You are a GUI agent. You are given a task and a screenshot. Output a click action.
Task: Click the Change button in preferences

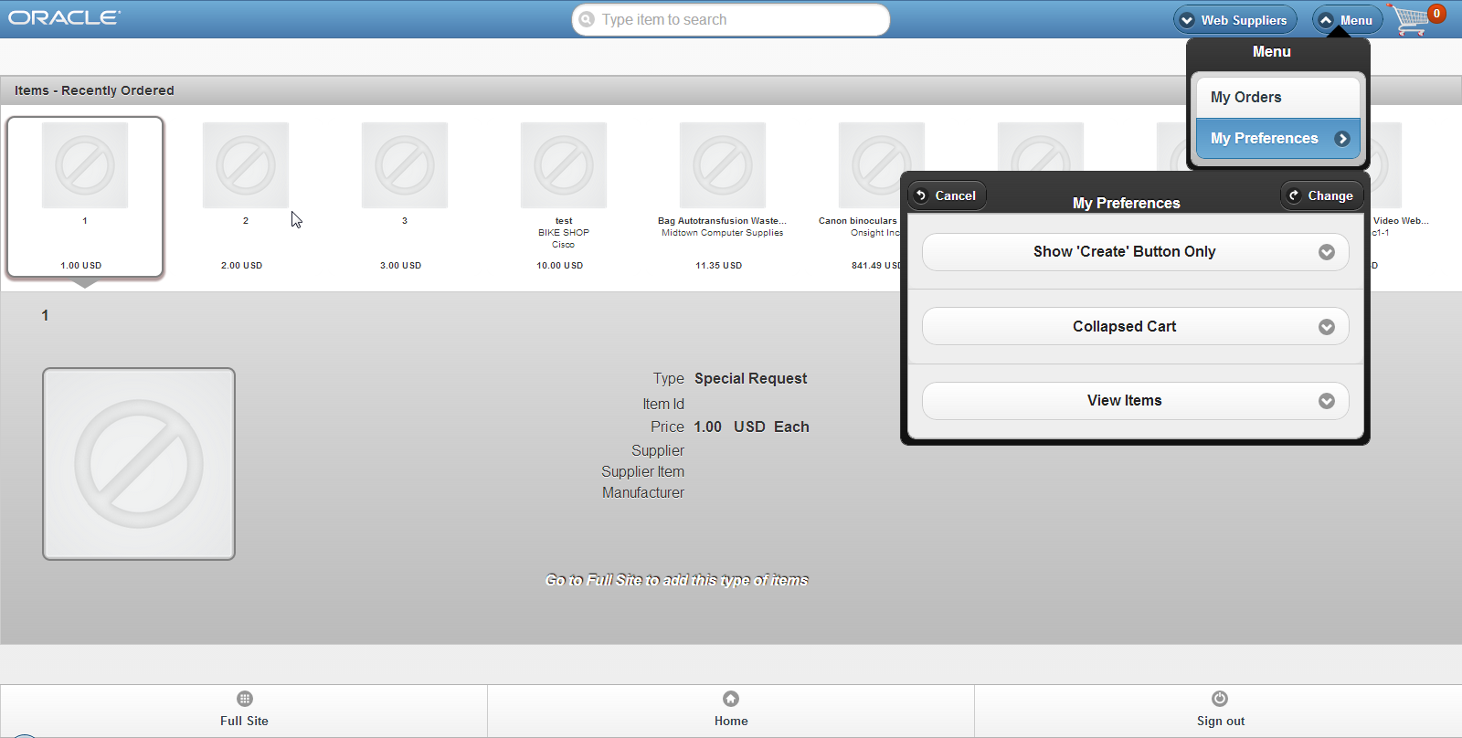(x=1321, y=195)
